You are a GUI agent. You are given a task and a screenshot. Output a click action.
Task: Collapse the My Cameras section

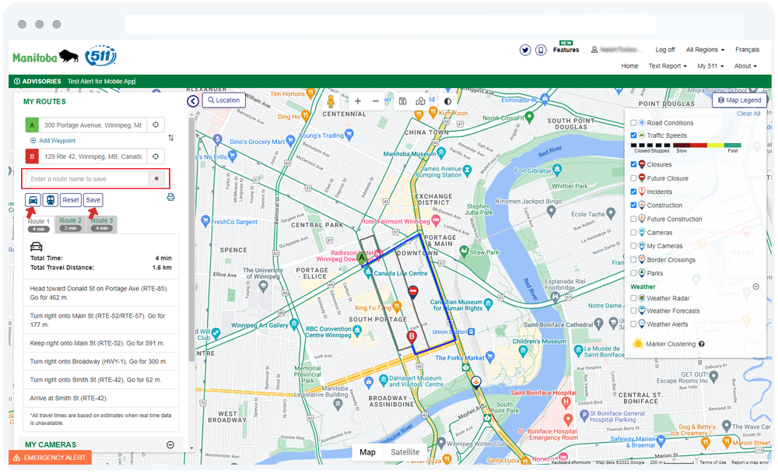coord(170,444)
